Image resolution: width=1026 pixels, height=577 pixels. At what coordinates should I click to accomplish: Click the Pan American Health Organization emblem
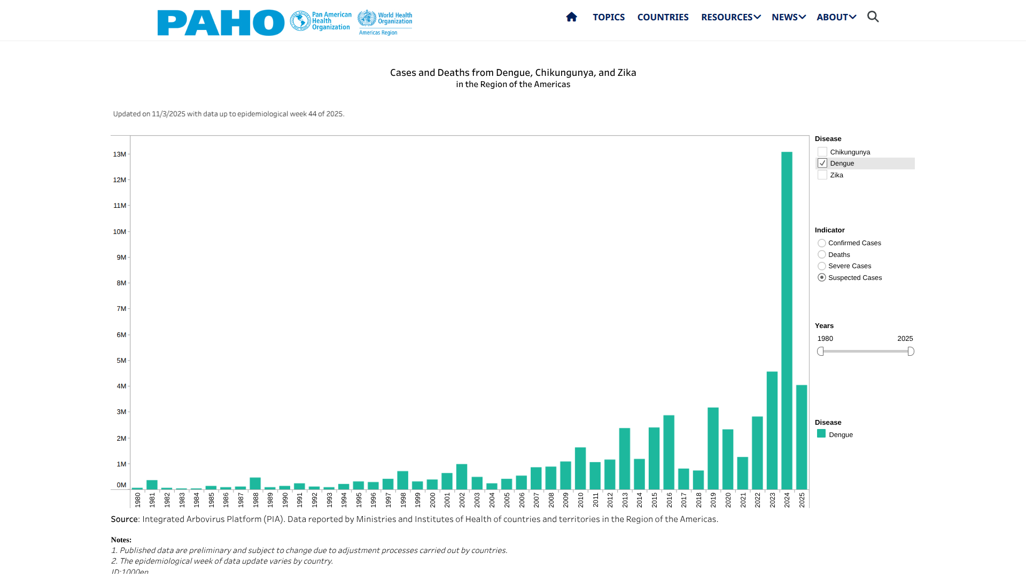tap(300, 21)
